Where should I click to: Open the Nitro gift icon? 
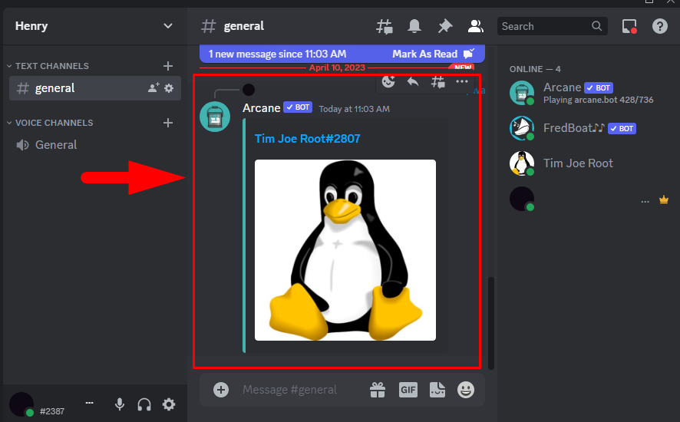[x=378, y=390]
